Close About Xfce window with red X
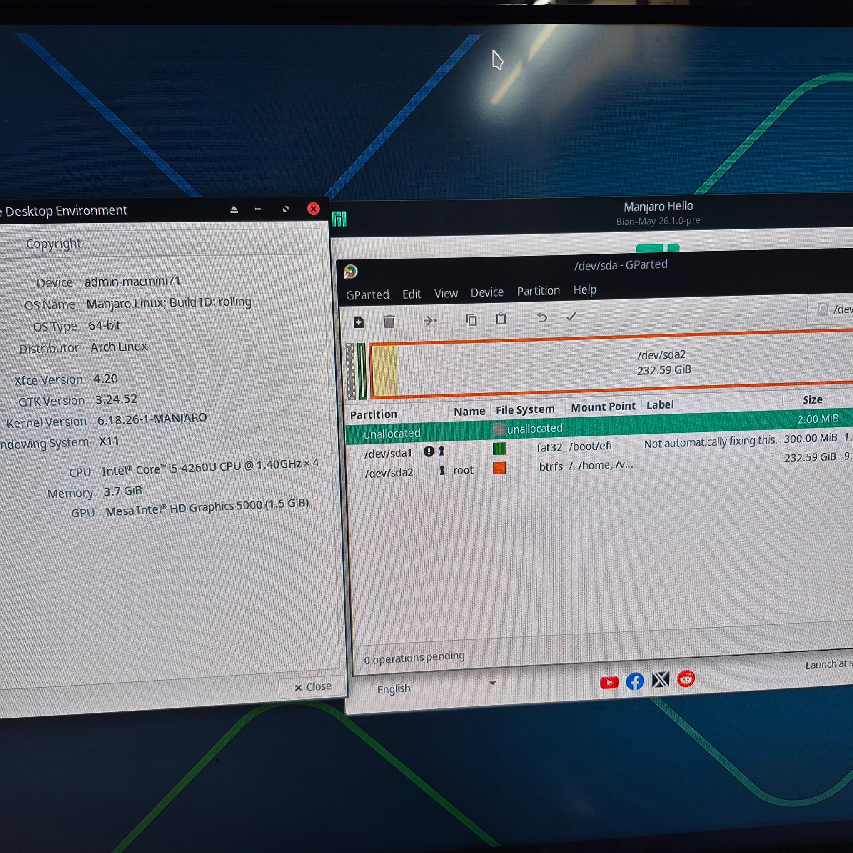Image resolution: width=853 pixels, height=853 pixels. point(313,208)
